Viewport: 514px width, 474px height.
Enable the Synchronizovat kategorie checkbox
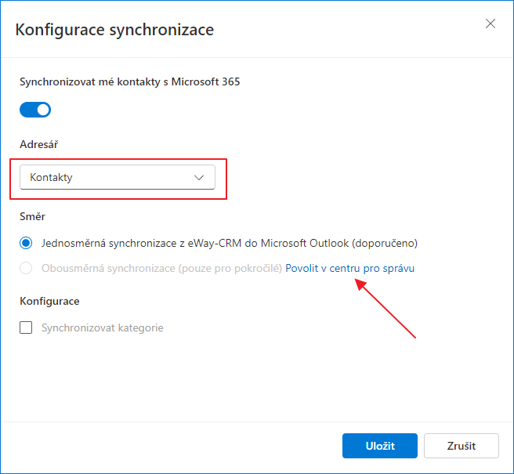click(26, 327)
